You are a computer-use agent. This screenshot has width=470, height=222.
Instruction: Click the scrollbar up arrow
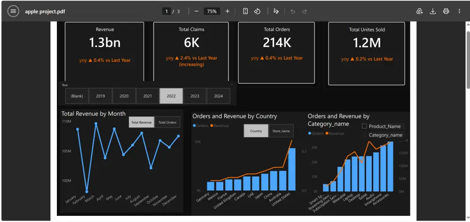tap(468, 24)
